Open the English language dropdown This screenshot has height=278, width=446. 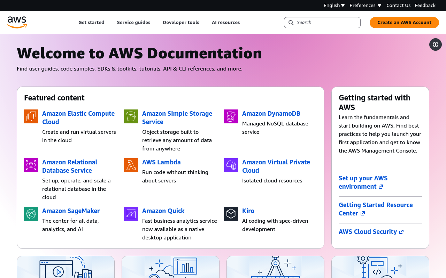[334, 5]
